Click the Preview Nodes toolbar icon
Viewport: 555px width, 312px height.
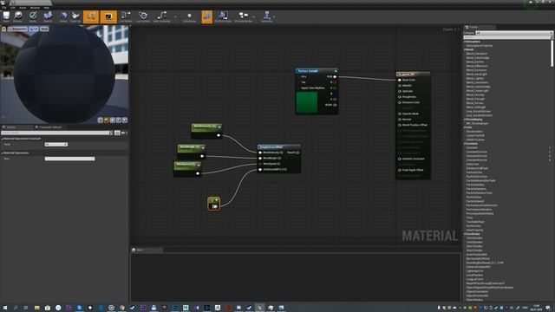coord(243,16)
